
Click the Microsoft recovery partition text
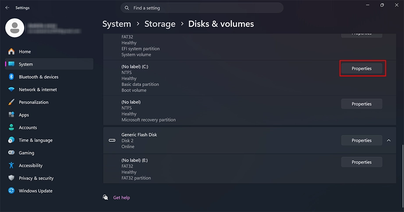point(149,120)
